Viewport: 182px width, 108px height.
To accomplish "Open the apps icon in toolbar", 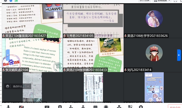I will (x=130, y=107).
